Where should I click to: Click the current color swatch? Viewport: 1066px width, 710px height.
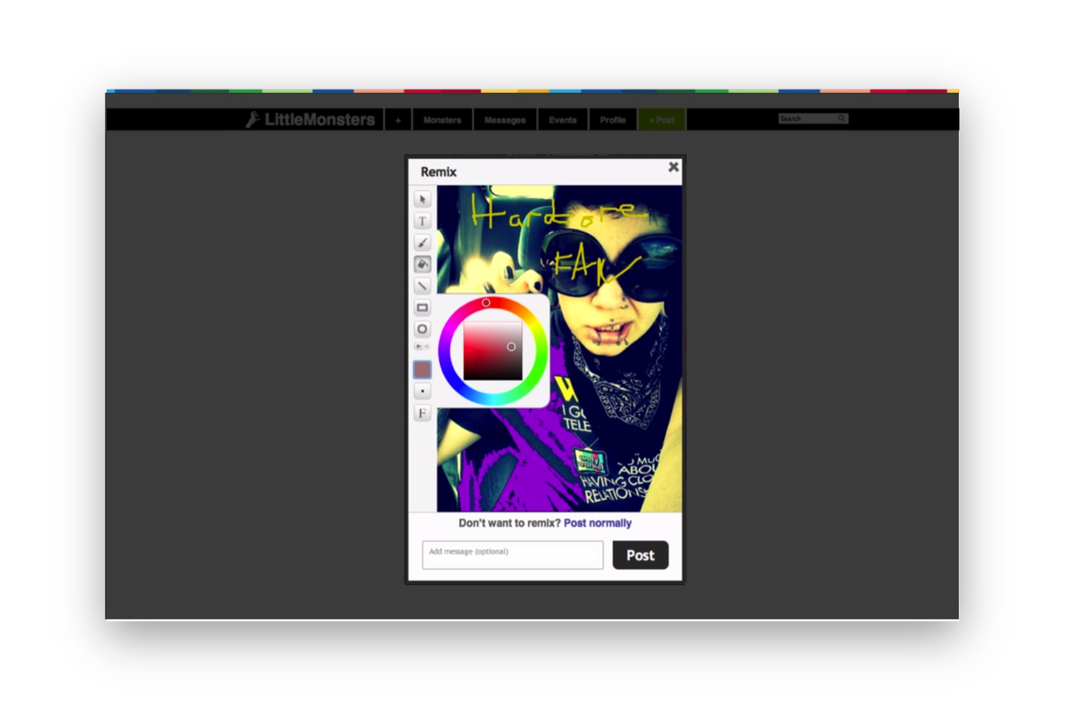422,370
